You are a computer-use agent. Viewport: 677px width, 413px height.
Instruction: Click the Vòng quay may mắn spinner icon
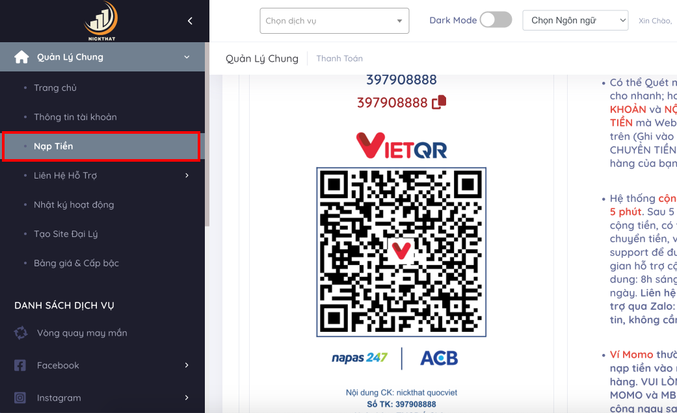(20, 333)
